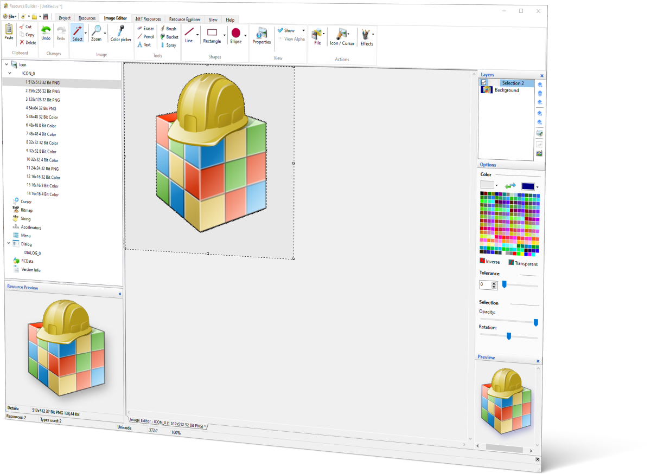Select the Spray tool
This screenshot has height=474, width=651.
168,46
